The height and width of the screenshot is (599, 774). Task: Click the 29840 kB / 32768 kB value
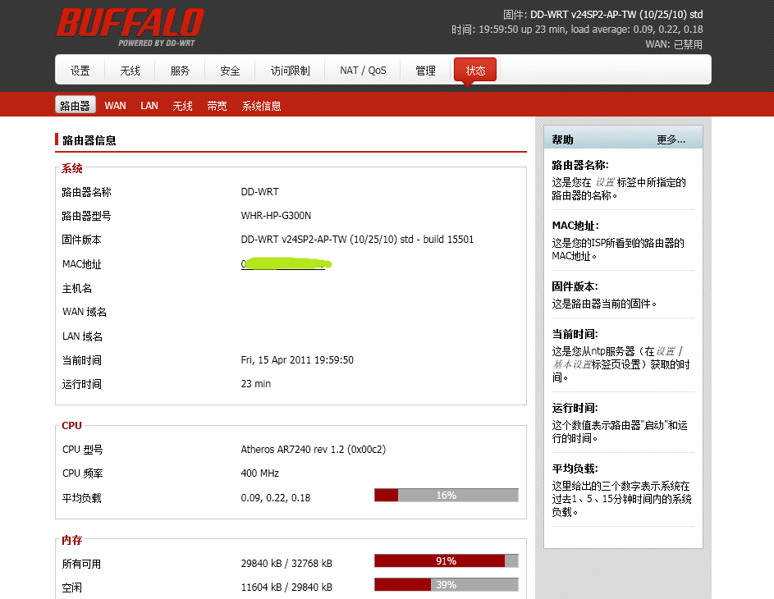286,564
